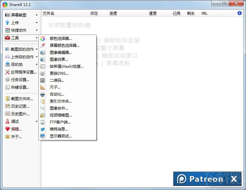Click the QR code icon

(43, 80)
